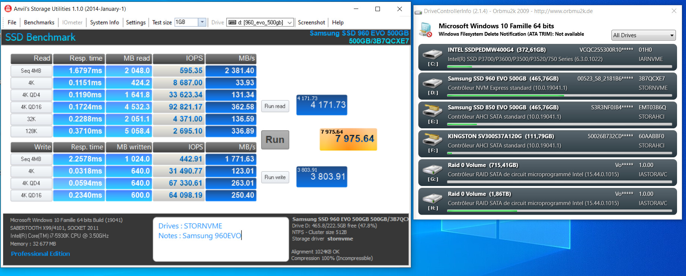
Task: Click the Read column header
Action: 31,58
